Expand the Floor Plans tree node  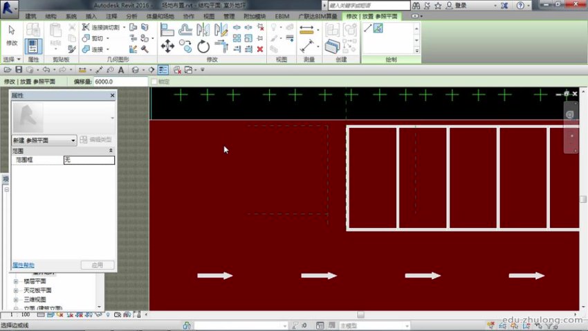pos(16,281)
